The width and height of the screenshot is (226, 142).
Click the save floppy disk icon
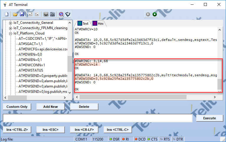tap(22, 14)
